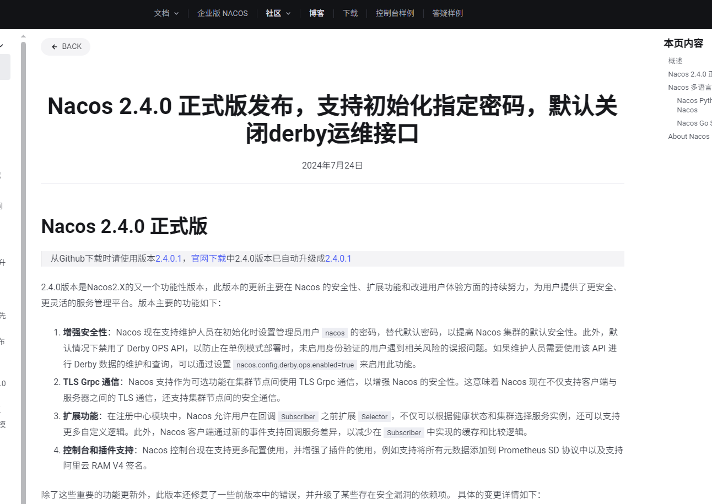This screenshot has height=504, width=712.
Task: Open the 企业版 NACOS page
Action: 223,13
